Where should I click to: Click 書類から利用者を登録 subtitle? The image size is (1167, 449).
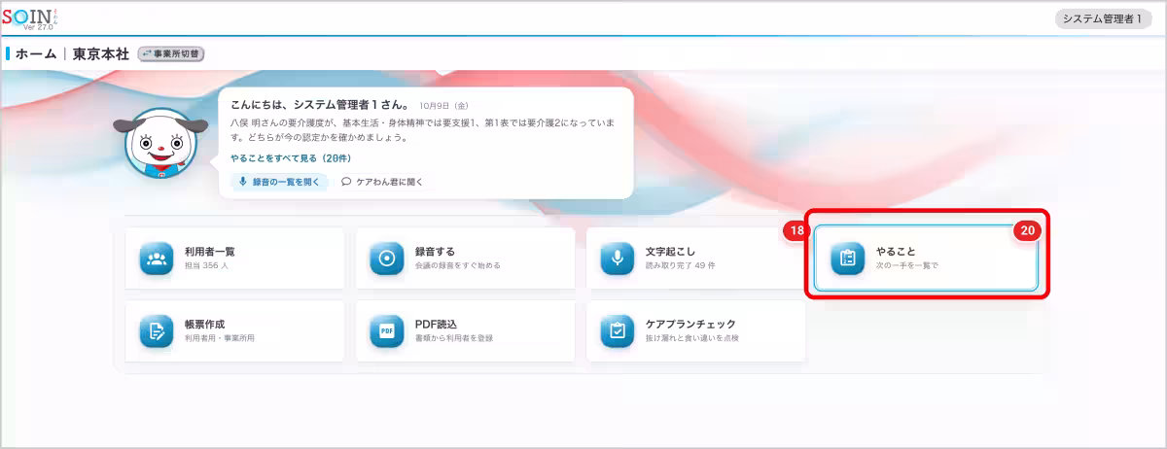click(x=453, y=338)
